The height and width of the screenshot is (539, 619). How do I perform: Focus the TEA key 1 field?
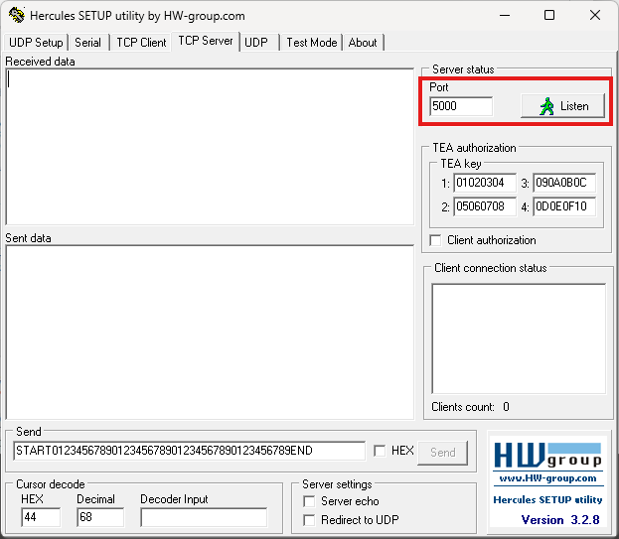coord(480,183)
